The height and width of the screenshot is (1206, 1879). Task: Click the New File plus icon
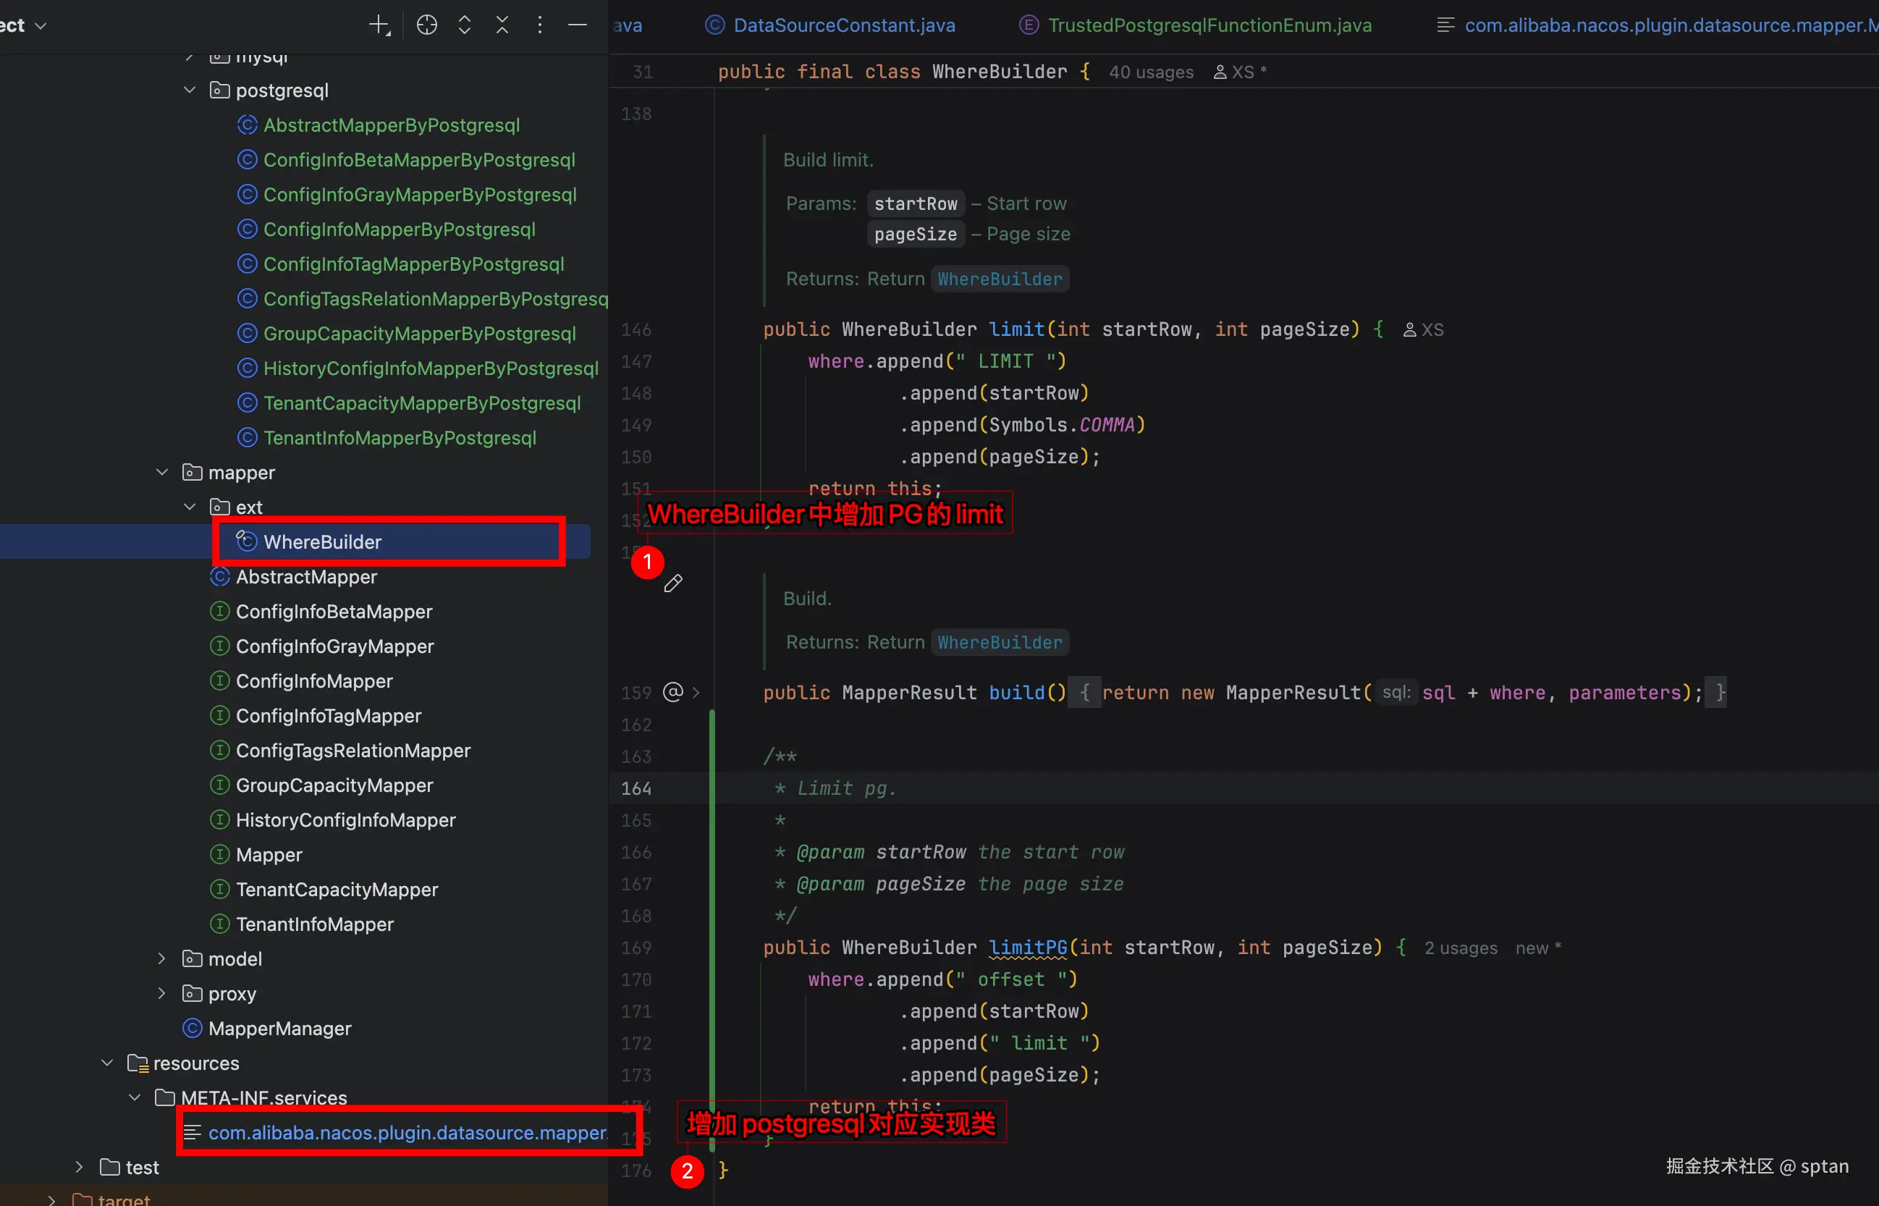(379, 25)
